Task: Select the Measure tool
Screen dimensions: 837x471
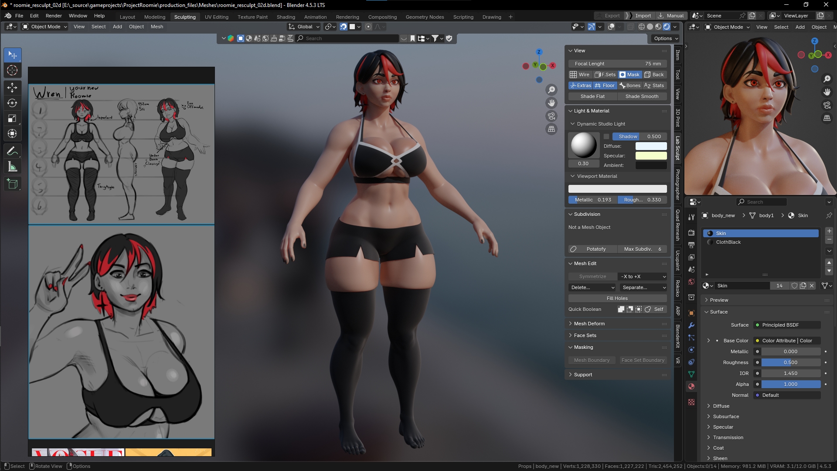Action: pos(12,167)
